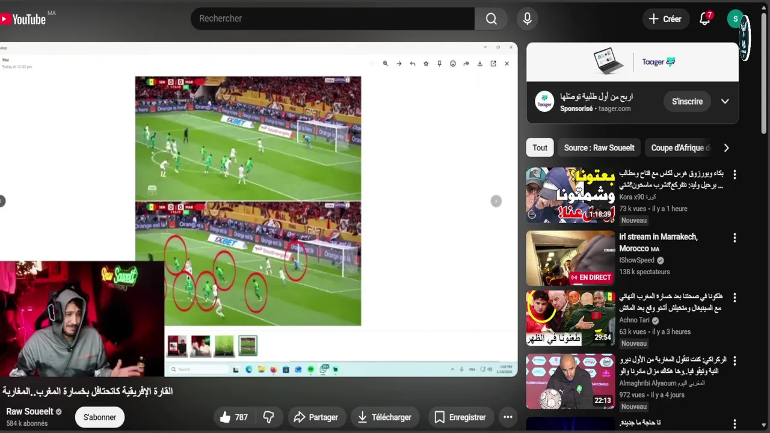Select the Source : Raw Soueelt chip

599,148
